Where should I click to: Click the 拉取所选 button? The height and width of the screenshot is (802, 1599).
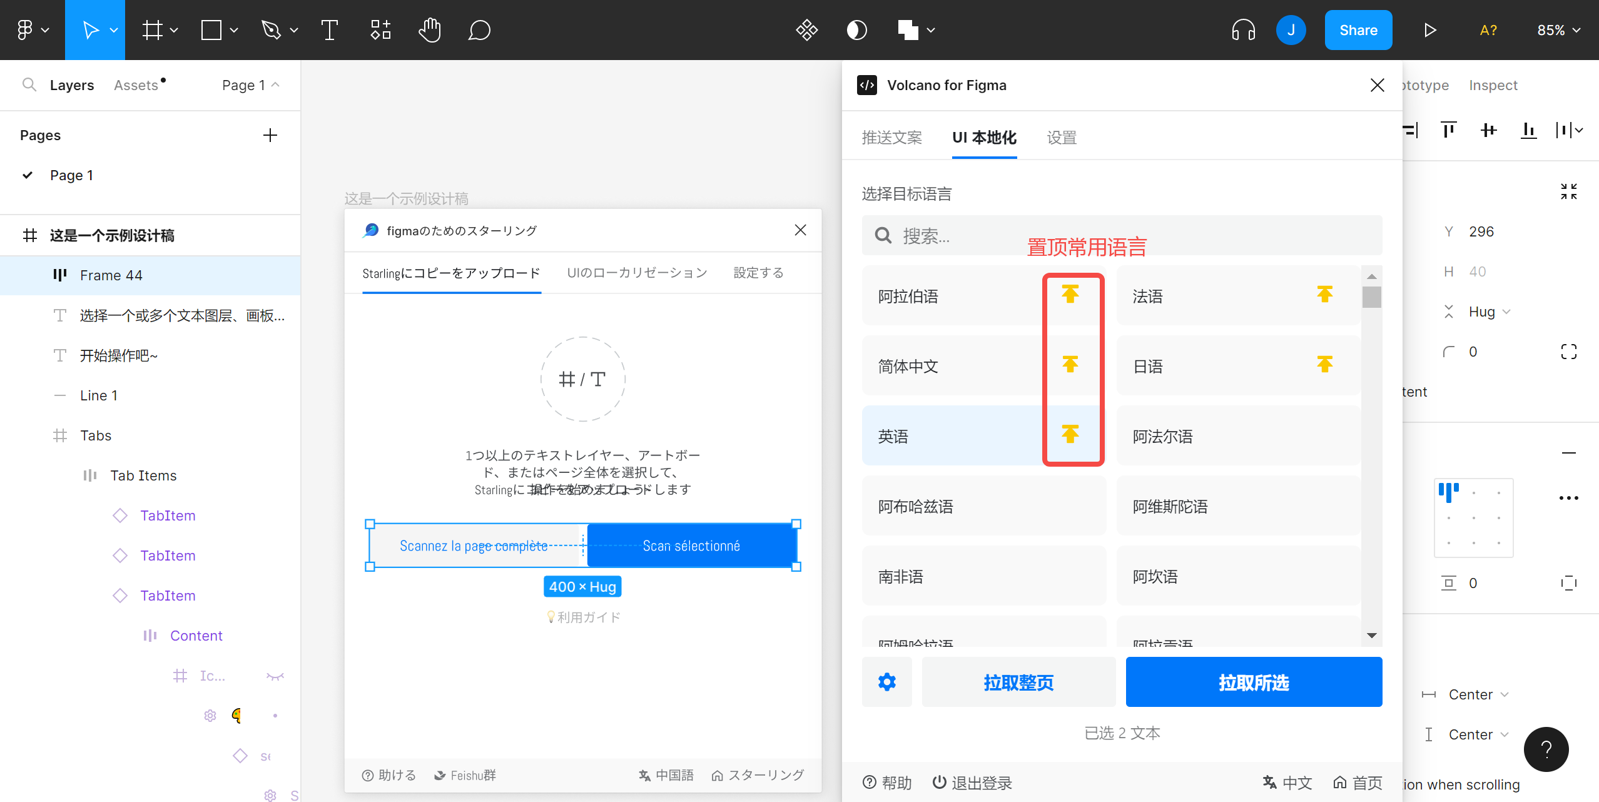tap(1254, 682)
